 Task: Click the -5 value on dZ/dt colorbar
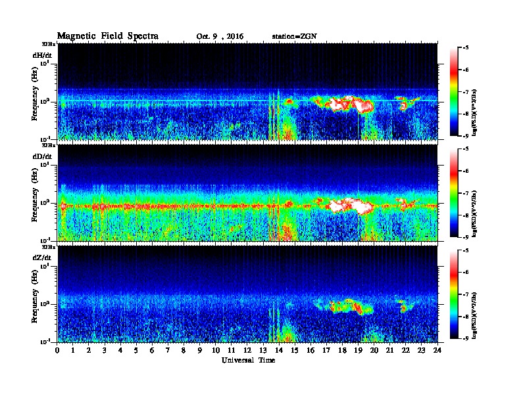coord(466,250)
